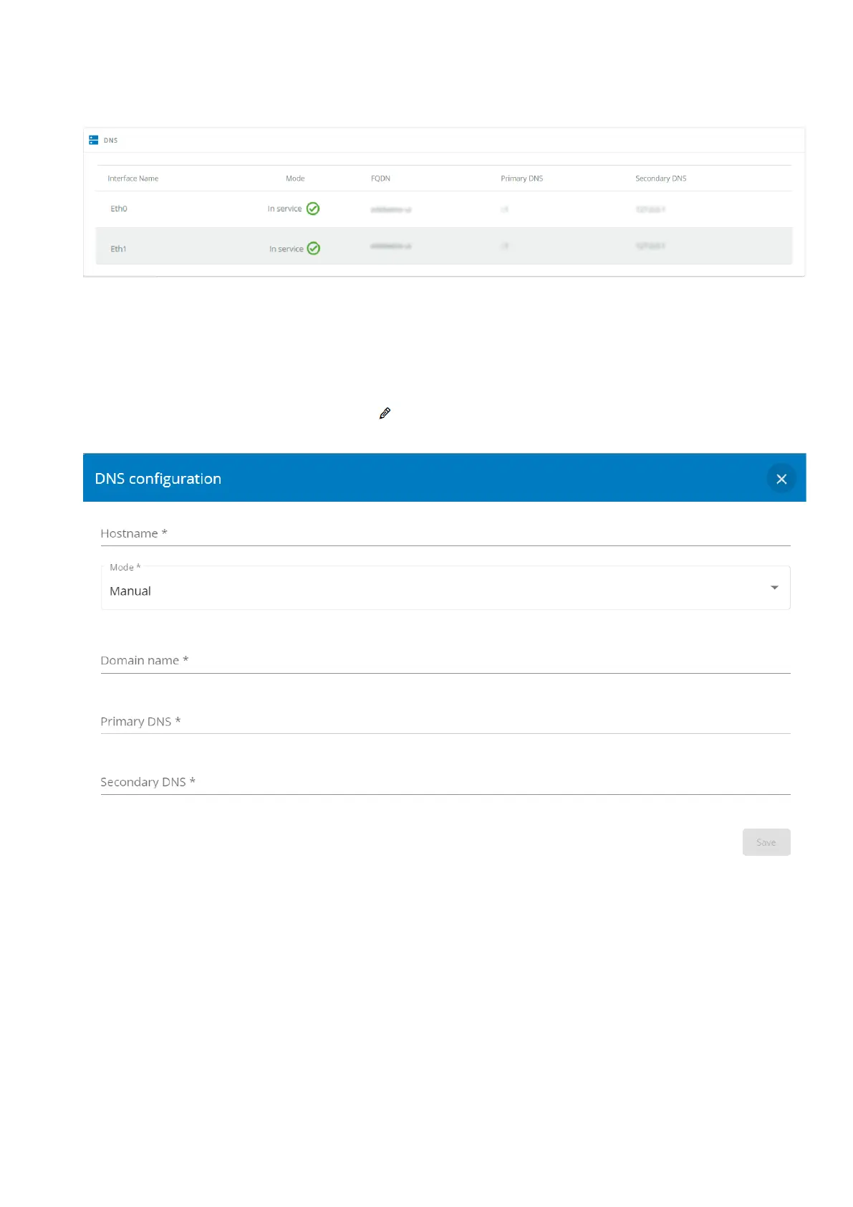Click the Mode column header

(x=295, y=178)
